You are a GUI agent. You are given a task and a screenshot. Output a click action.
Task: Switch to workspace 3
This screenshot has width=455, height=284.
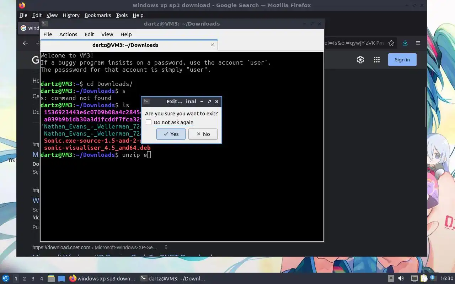coord(33,279)
